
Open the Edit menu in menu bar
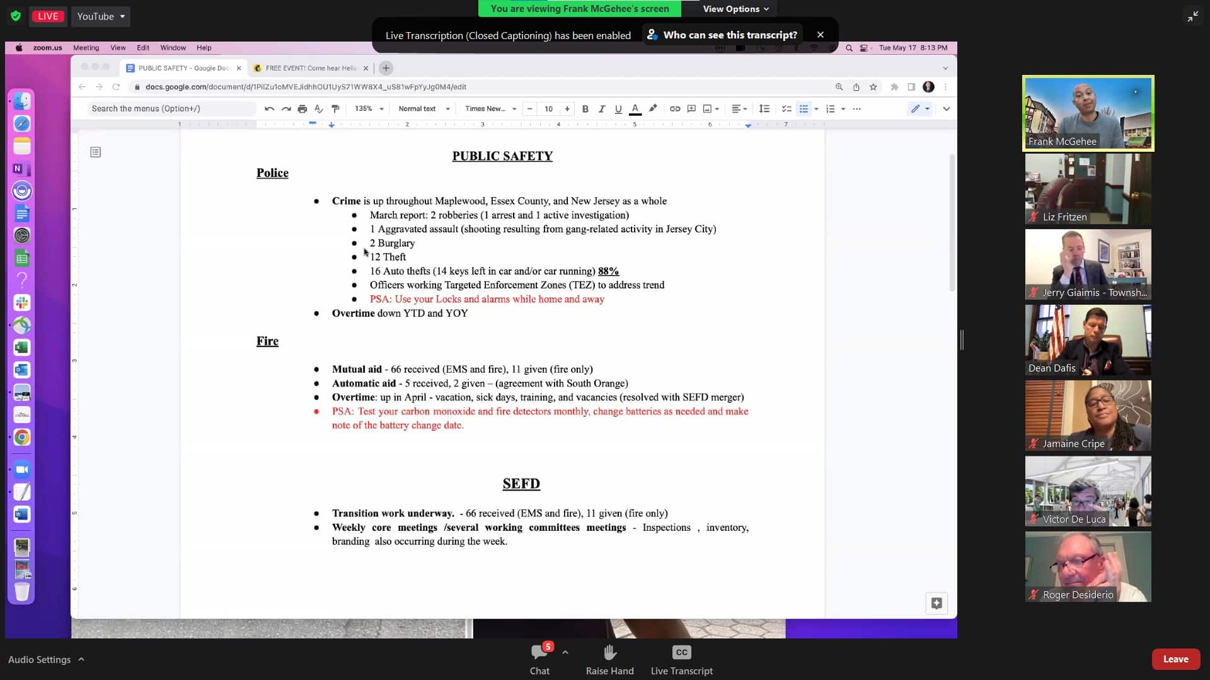(x=143, y=48)
